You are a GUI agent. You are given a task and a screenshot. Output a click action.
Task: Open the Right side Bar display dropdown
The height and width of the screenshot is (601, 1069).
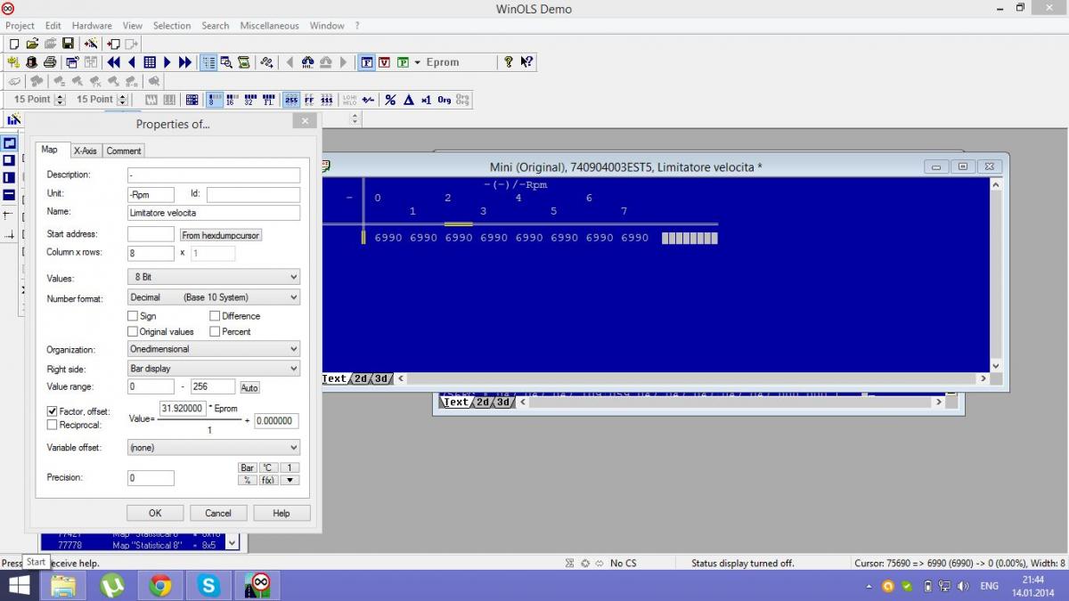click(x=214, y=369)
